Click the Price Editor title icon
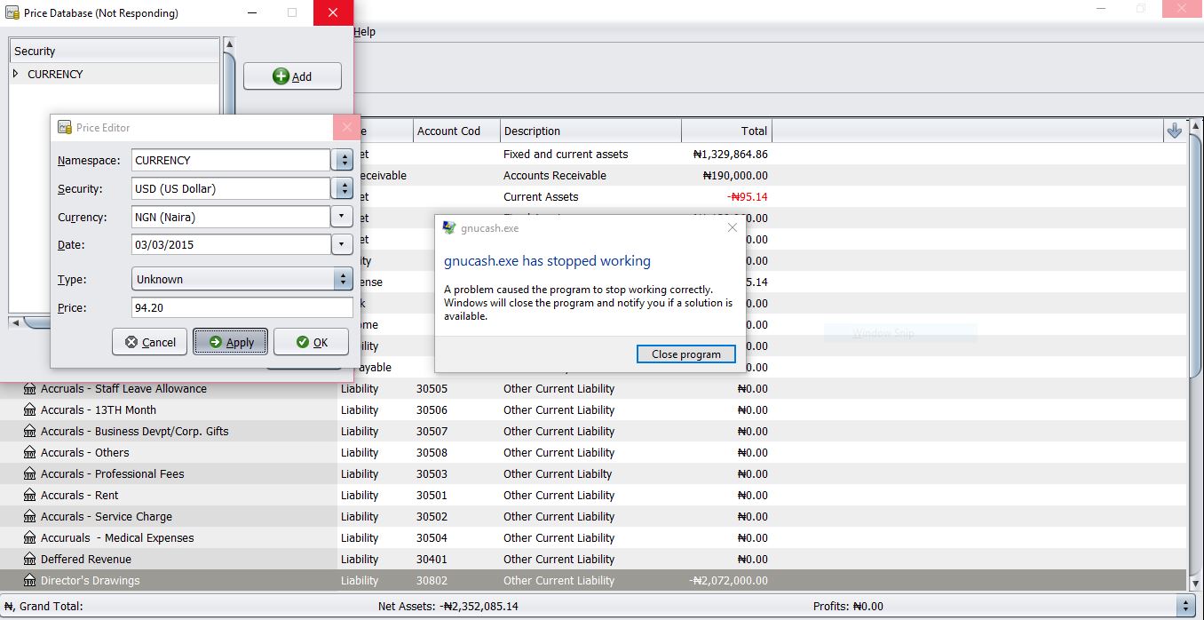This screenshot has width=1204, height=620. coord(64,128)
